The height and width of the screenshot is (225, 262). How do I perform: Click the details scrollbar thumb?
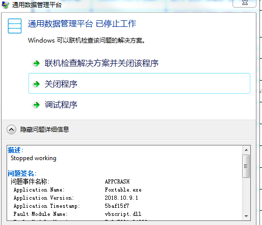click(x=246, y=166)
